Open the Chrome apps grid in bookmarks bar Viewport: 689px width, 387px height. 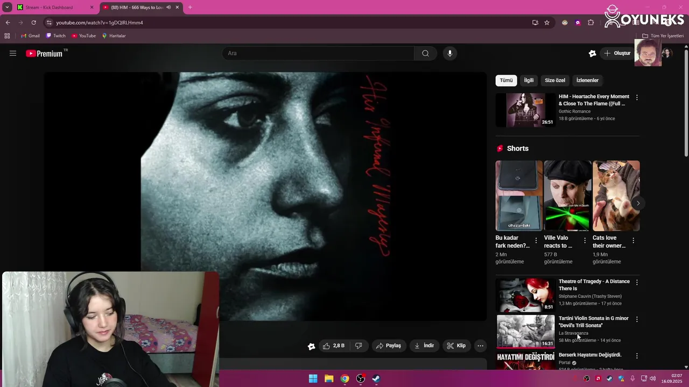(7, 36)
